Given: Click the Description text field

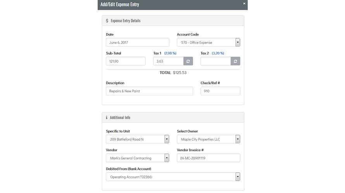Looking at the screenshot, I should click(x=149, y=91).
